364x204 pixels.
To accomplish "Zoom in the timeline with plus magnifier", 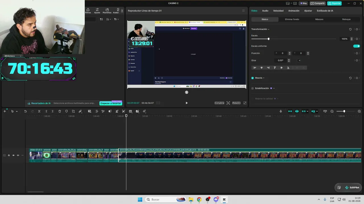I will (359, 111).
